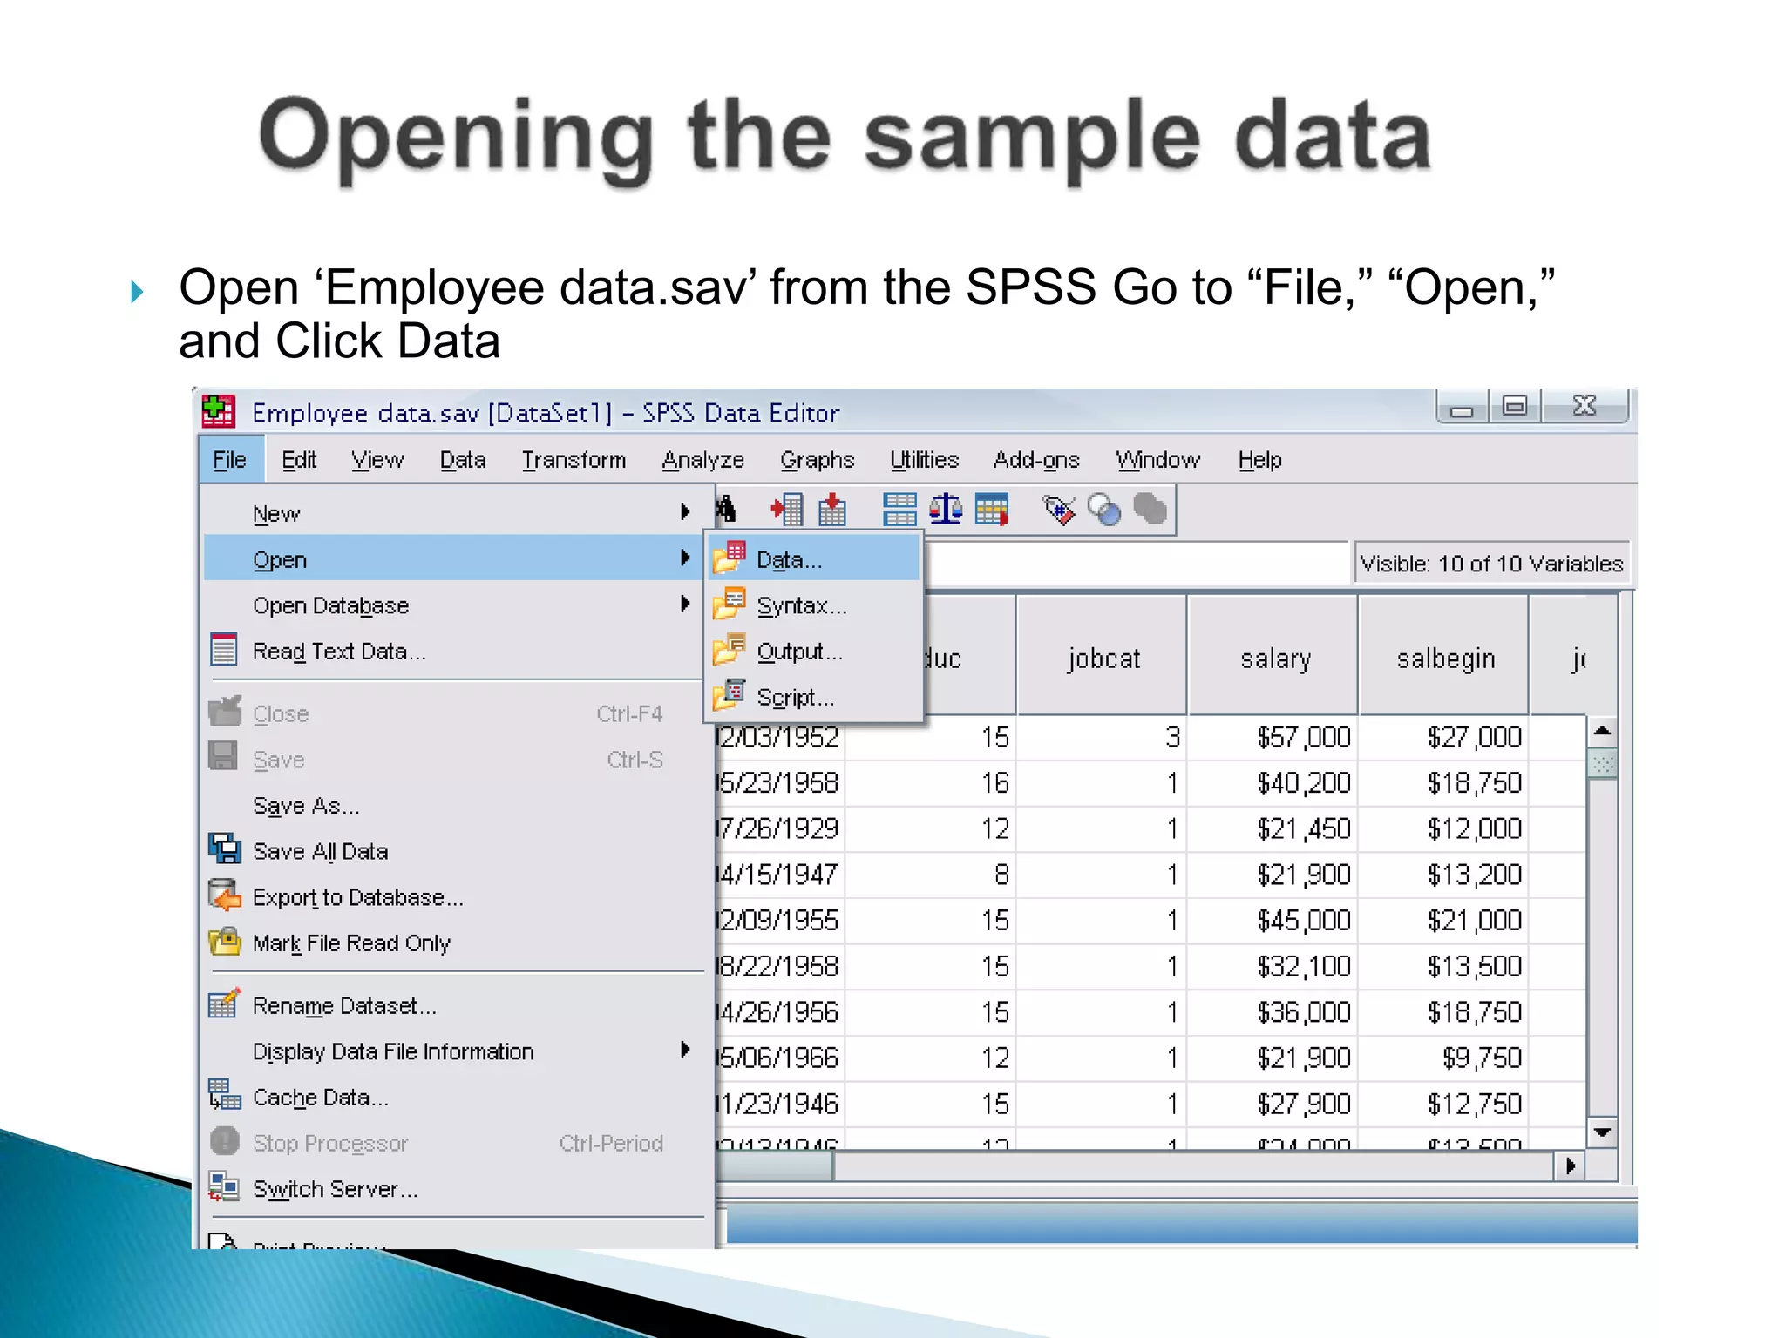
Task: Open the Data menu in the menu bar
Action: [x=463, y=460]
